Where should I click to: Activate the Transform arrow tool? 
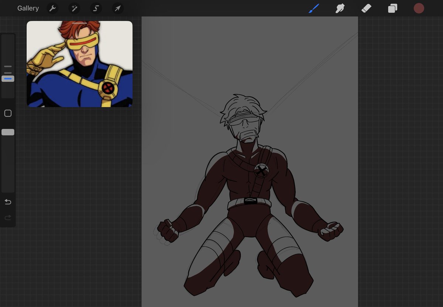(117, 8)
